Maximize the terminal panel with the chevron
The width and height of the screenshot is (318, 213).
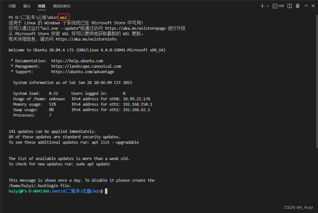click(x=306, y=5)
